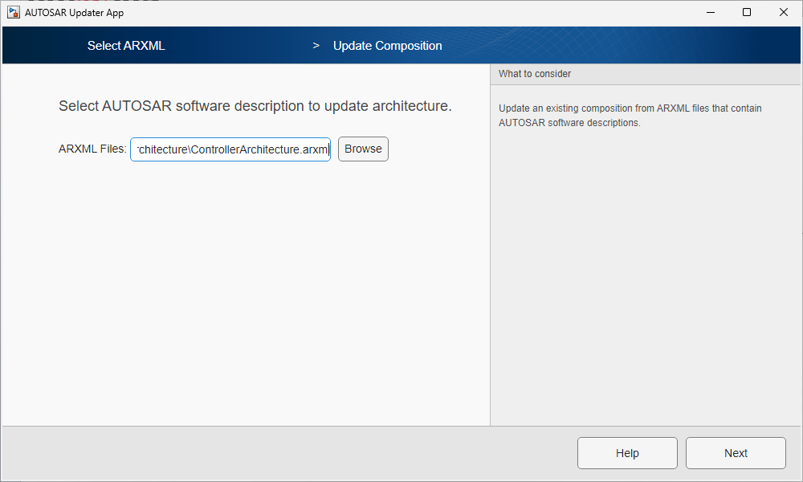This screenshot has height=482, width=803.
Task: Open Help for the updater
Action: (x=627, y=453)
